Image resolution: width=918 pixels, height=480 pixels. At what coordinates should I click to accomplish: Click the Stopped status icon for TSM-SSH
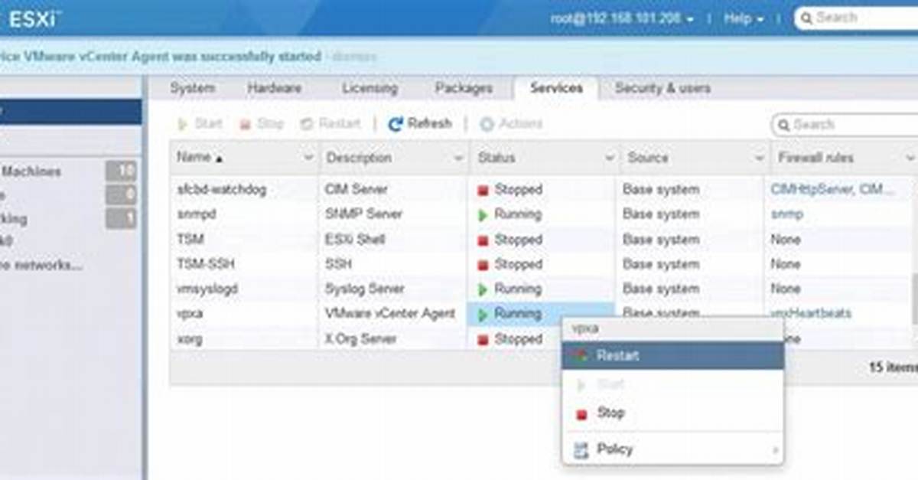pos(483,265)
